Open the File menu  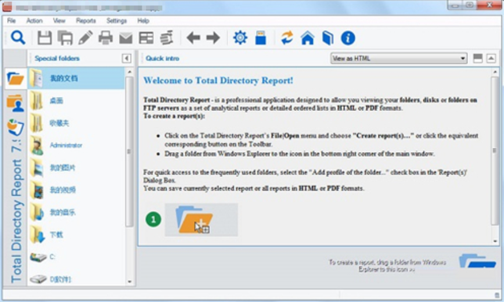(11, 20)
